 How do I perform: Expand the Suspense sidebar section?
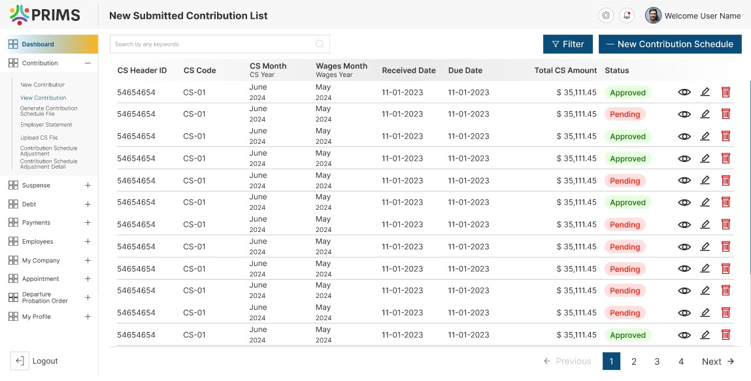pos(88,186)
